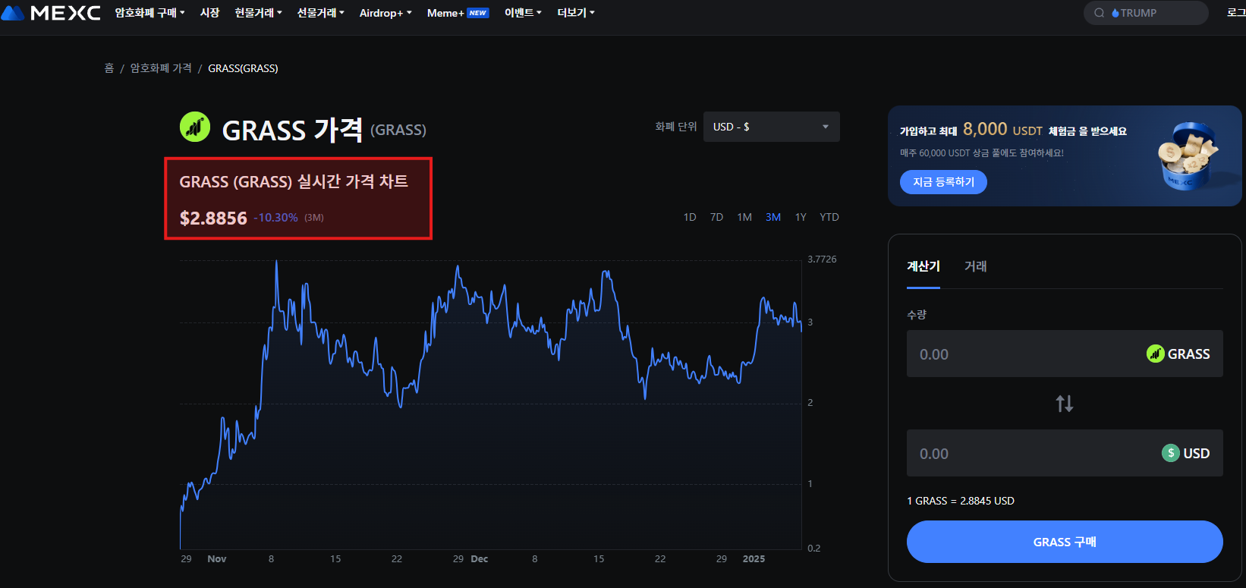Select the 1Y chart range
Image resolution: width=1246 pixels, height=588 pixels.
click(x=801, y=217)
